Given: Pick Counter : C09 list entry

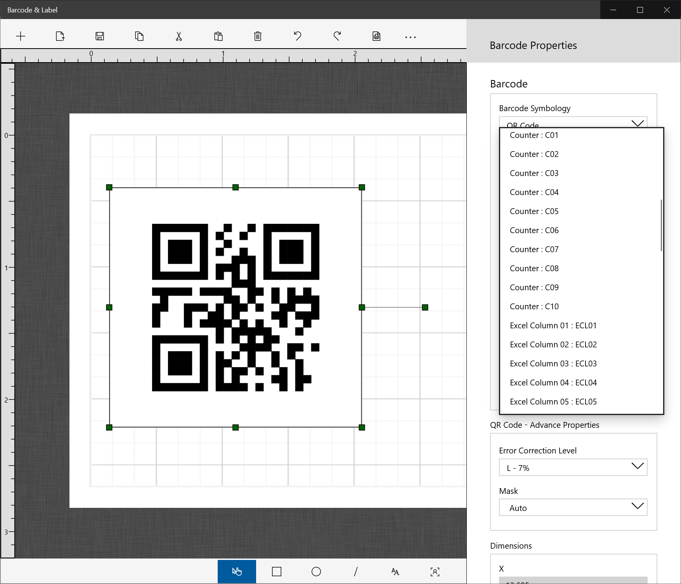Looking at the screenshot, I should click(581, 288).
